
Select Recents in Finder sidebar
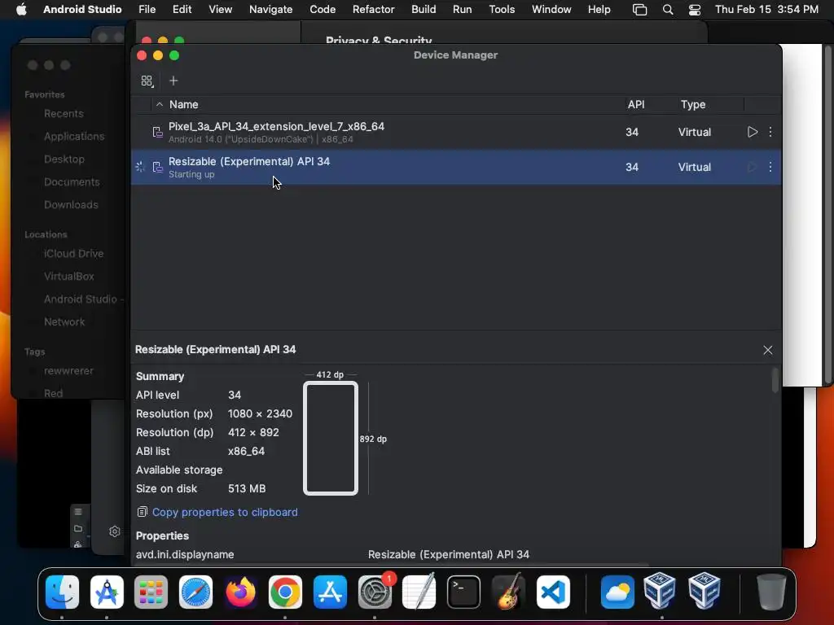[64, 113]
